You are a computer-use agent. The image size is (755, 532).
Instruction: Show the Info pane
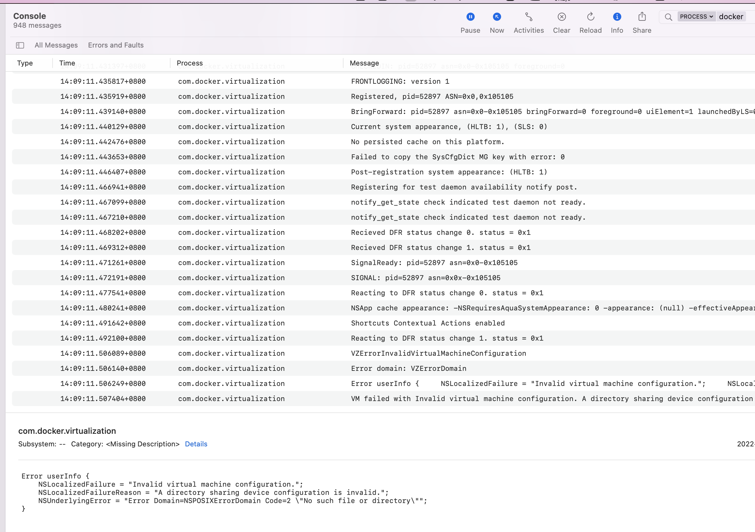tap(617, 23)
